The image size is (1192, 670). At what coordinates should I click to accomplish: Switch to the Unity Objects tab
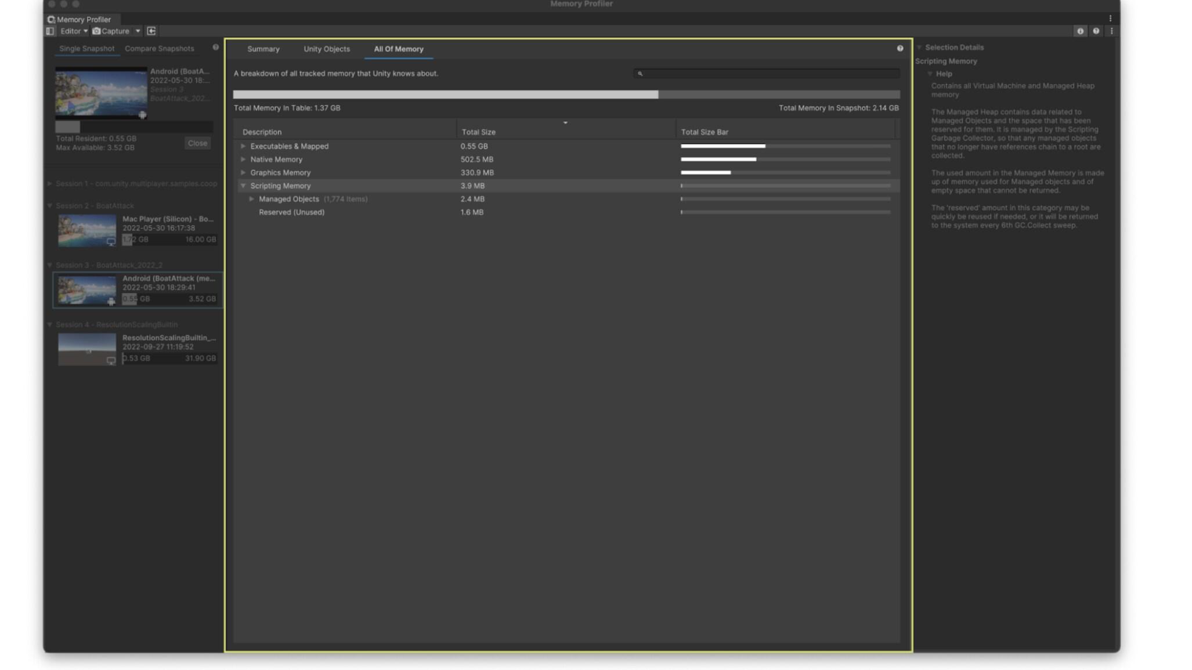click(326, 49)
